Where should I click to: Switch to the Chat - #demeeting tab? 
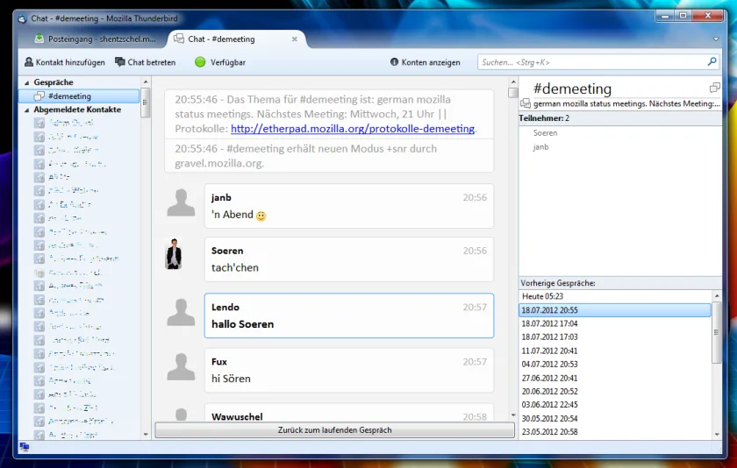tap(236, 39)
